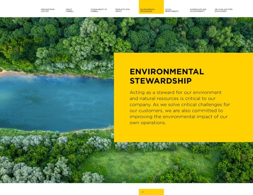Open the Message From Our CEO section
Viewport: 253px width, 195px height.
47,10
